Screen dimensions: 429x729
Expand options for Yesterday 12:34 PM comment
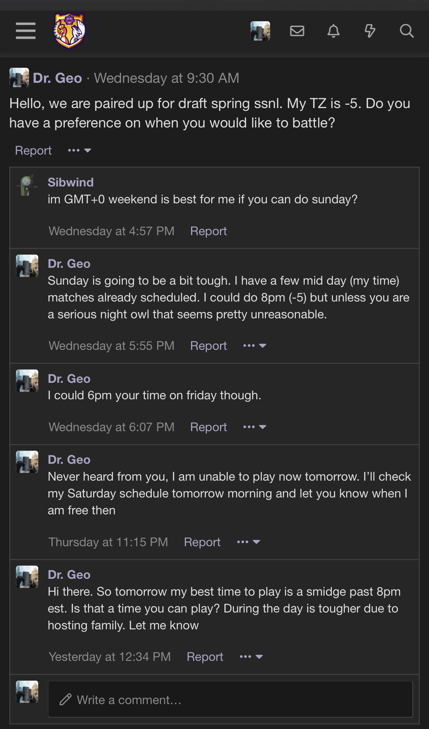[x=251, y=657]
